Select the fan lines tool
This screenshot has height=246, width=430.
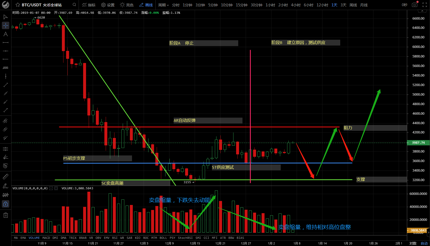click(5, 157)
